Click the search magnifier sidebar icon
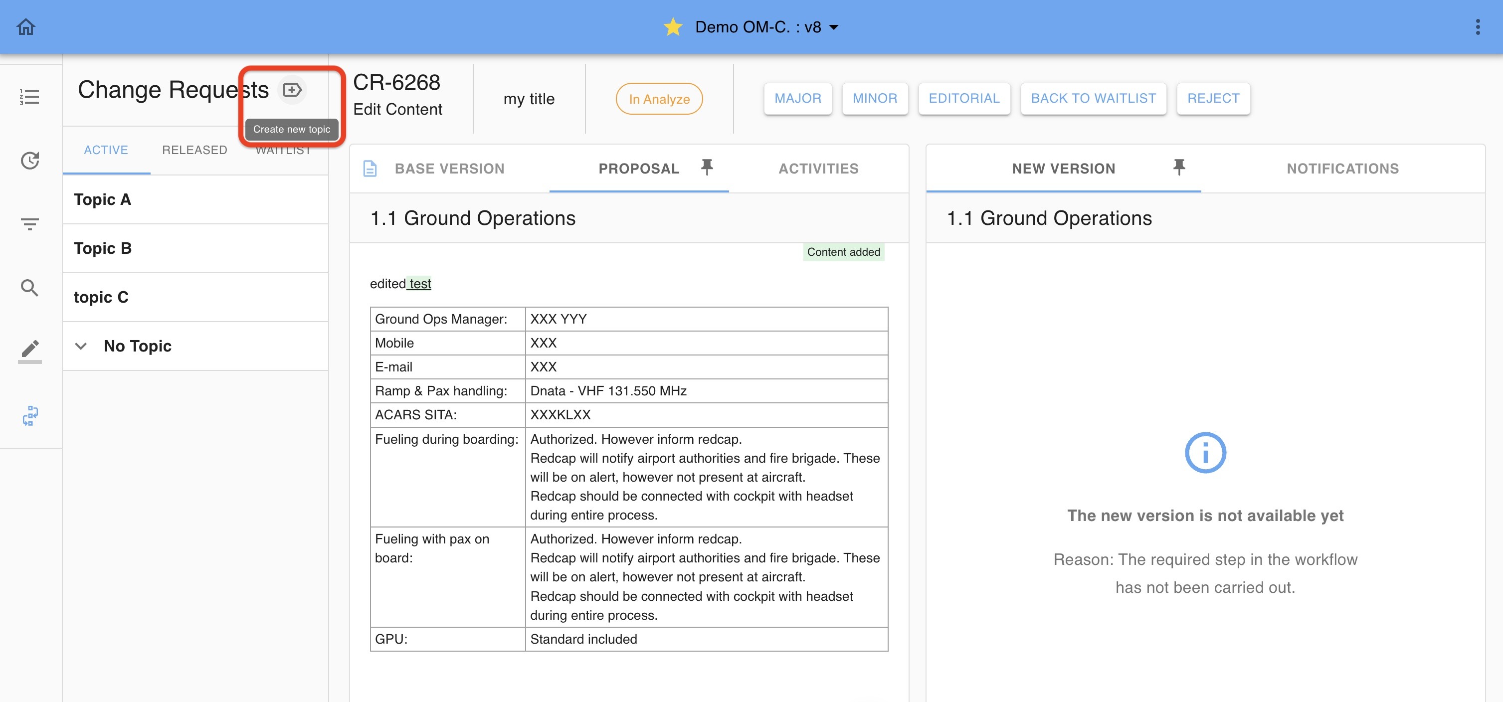This screenshot has height=702, width=1503. point(29,288)
